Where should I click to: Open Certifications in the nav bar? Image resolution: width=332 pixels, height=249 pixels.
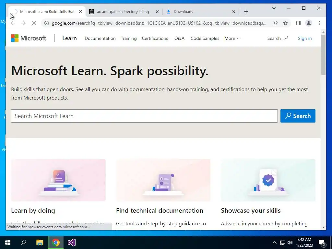tap(155, 38)
